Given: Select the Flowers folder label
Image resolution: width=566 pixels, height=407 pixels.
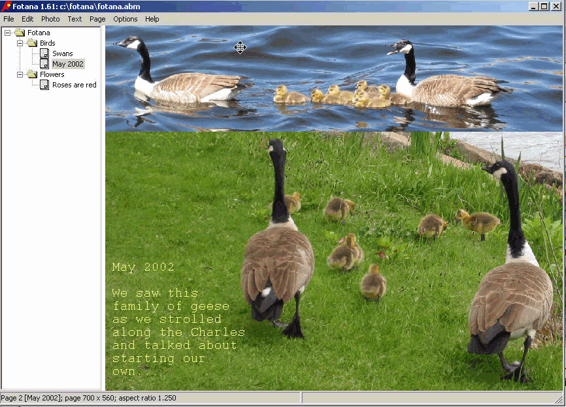Looking at the screenshot, I should pyautogui.click(x=52, y=74).
